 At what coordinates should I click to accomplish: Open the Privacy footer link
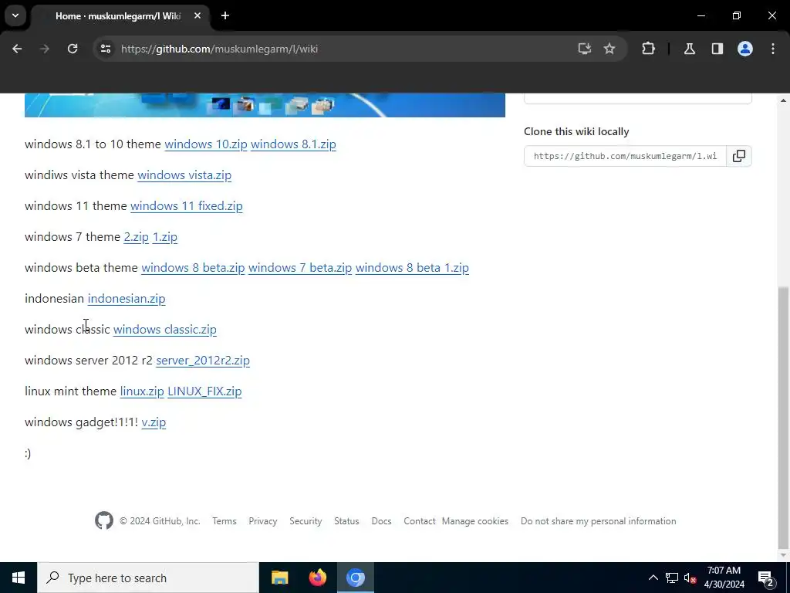pos(263,521)
